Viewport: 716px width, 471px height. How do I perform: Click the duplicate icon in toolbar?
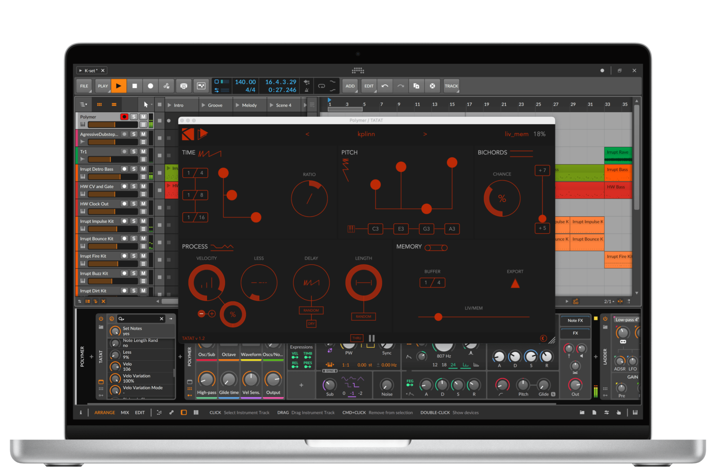pos(416,86)
